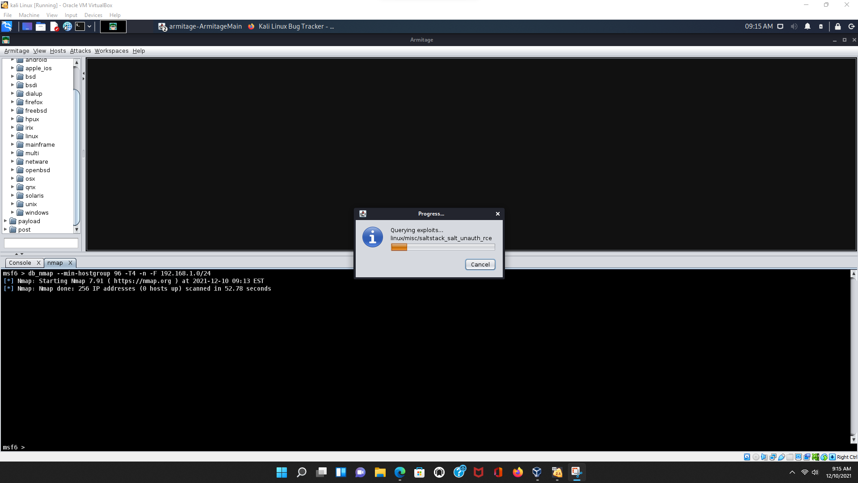
Task: Open the Kali dragon applications menu
Action: (7, 26)
